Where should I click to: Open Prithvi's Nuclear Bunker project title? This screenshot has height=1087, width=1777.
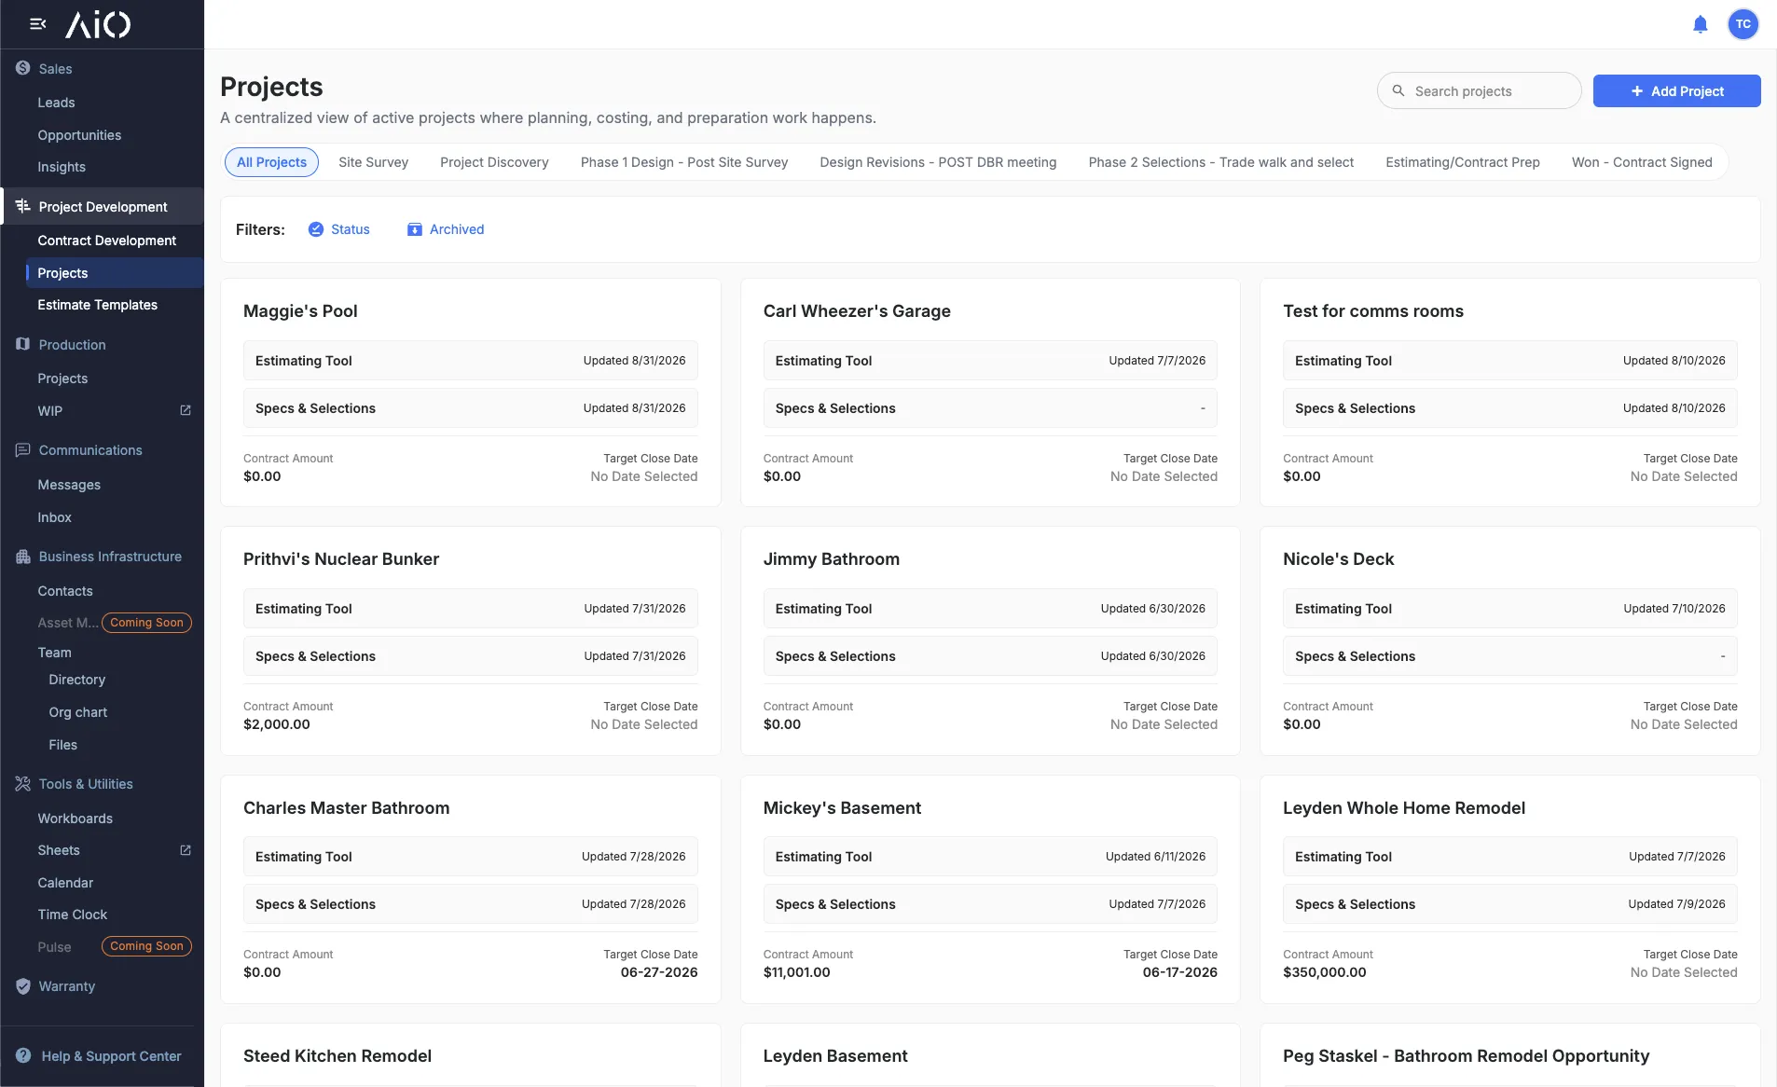341,559
